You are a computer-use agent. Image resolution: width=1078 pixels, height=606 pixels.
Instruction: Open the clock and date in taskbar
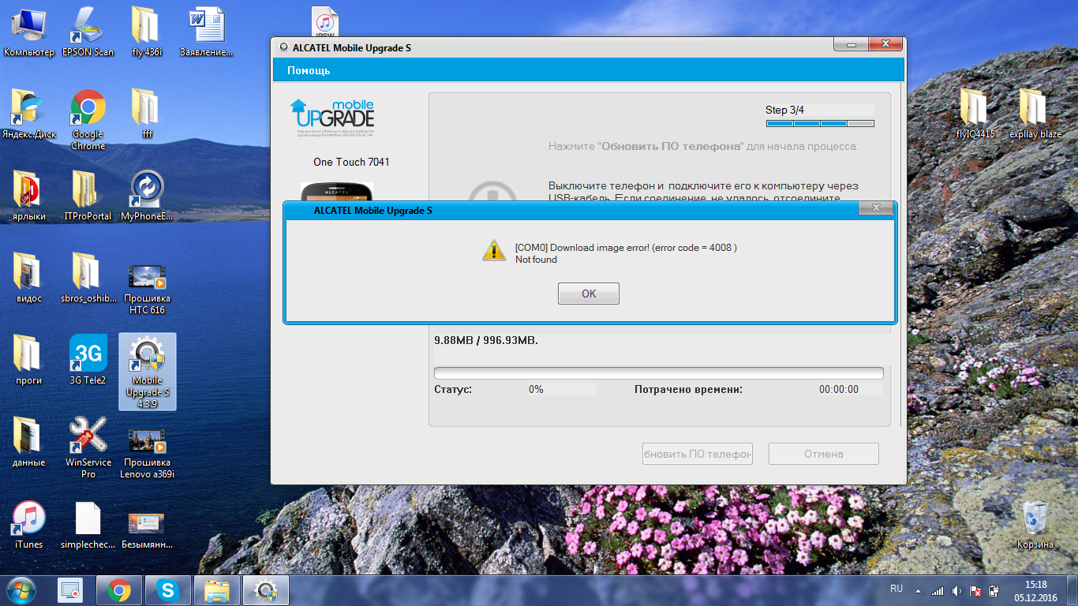coord(1035,591)
